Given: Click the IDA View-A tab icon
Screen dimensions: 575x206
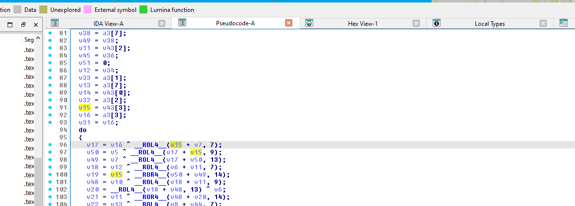Looking at the screenshot, I should tap(55, 23).
